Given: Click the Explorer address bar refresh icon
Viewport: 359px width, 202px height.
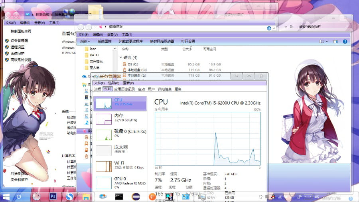Looking at the screenshot, I should click(291, 27).
